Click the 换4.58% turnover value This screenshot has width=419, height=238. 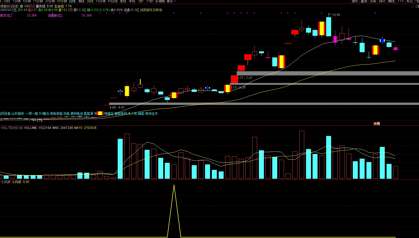click(x=117, y=10)
